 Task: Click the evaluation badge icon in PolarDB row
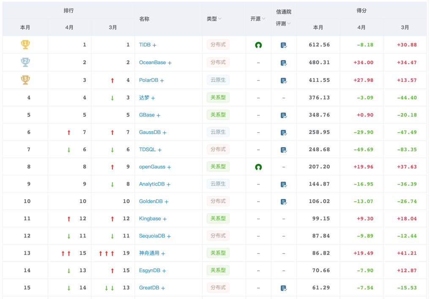pos(284,81)
